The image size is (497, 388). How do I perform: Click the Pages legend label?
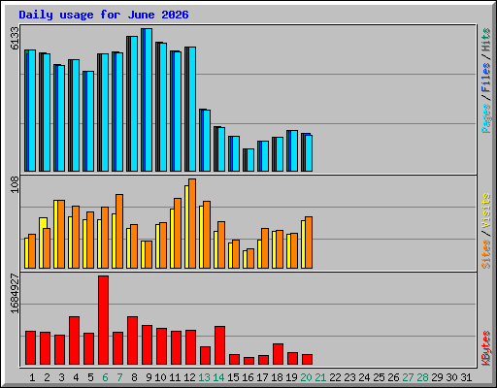tap(485, 118)
